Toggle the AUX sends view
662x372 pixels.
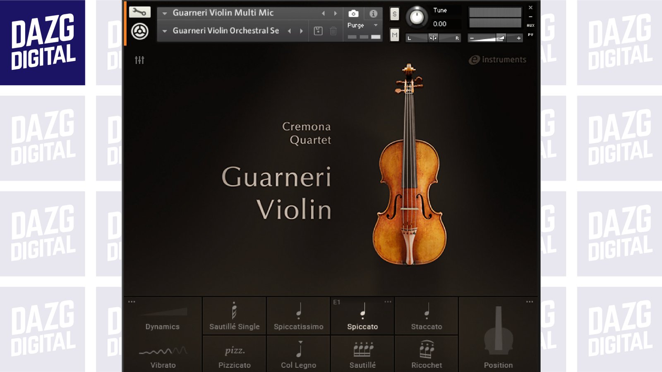pyautogui.click(x=530, y=25)
